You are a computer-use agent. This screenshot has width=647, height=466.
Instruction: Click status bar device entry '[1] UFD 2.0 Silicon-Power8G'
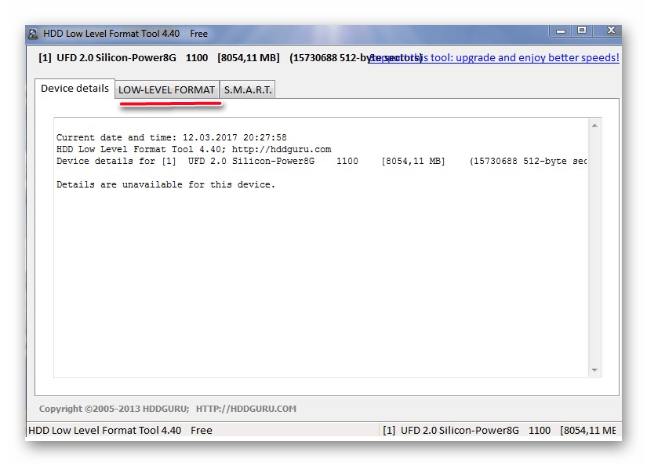[x=451, y=430]
